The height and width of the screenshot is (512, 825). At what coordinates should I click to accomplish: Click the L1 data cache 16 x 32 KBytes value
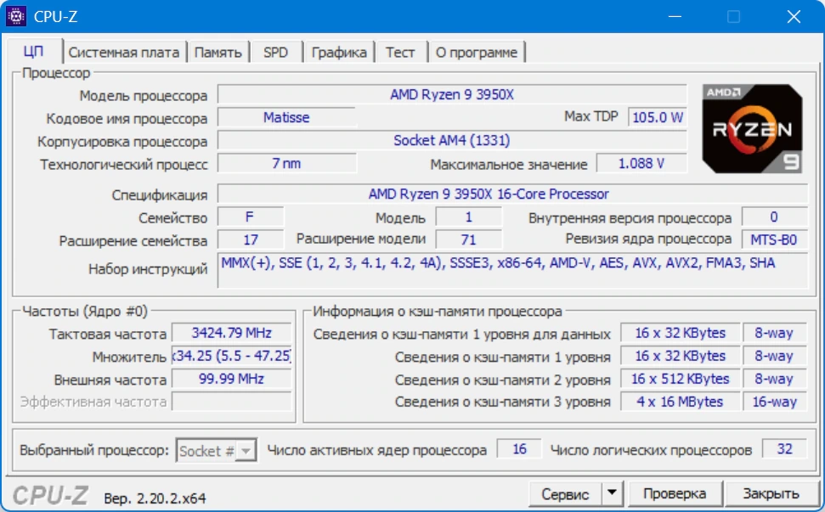[x=681, y=333]
